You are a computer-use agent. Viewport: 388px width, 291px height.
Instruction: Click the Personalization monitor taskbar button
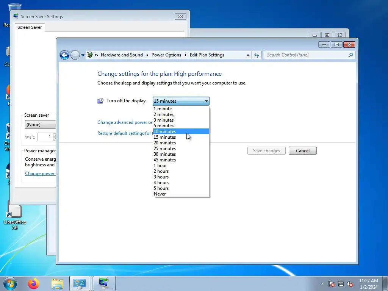104,283
